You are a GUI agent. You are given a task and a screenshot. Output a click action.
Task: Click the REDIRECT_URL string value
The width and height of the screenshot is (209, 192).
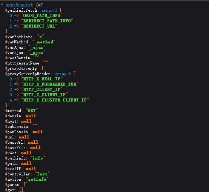39,26
